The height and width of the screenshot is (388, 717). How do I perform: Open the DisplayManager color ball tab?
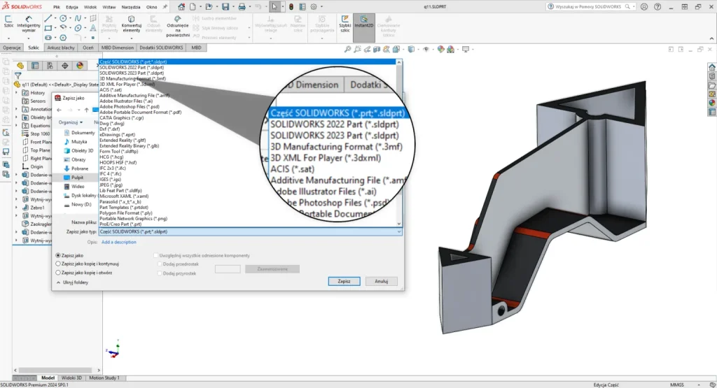point(80,66)
